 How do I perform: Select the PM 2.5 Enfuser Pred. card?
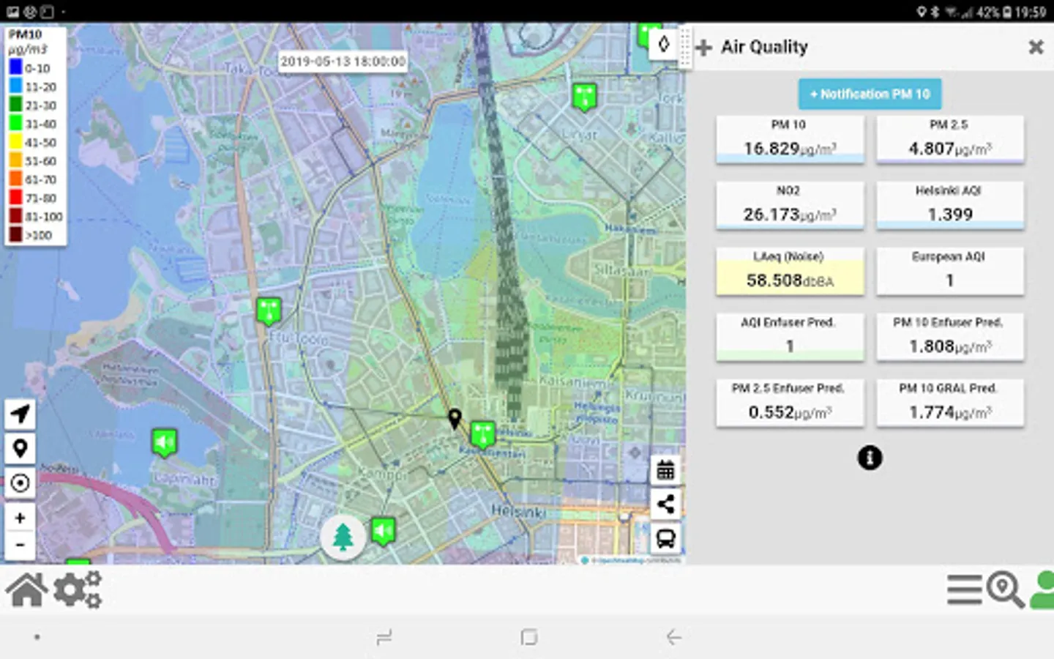pyautogui.click(x=790, y=403)
